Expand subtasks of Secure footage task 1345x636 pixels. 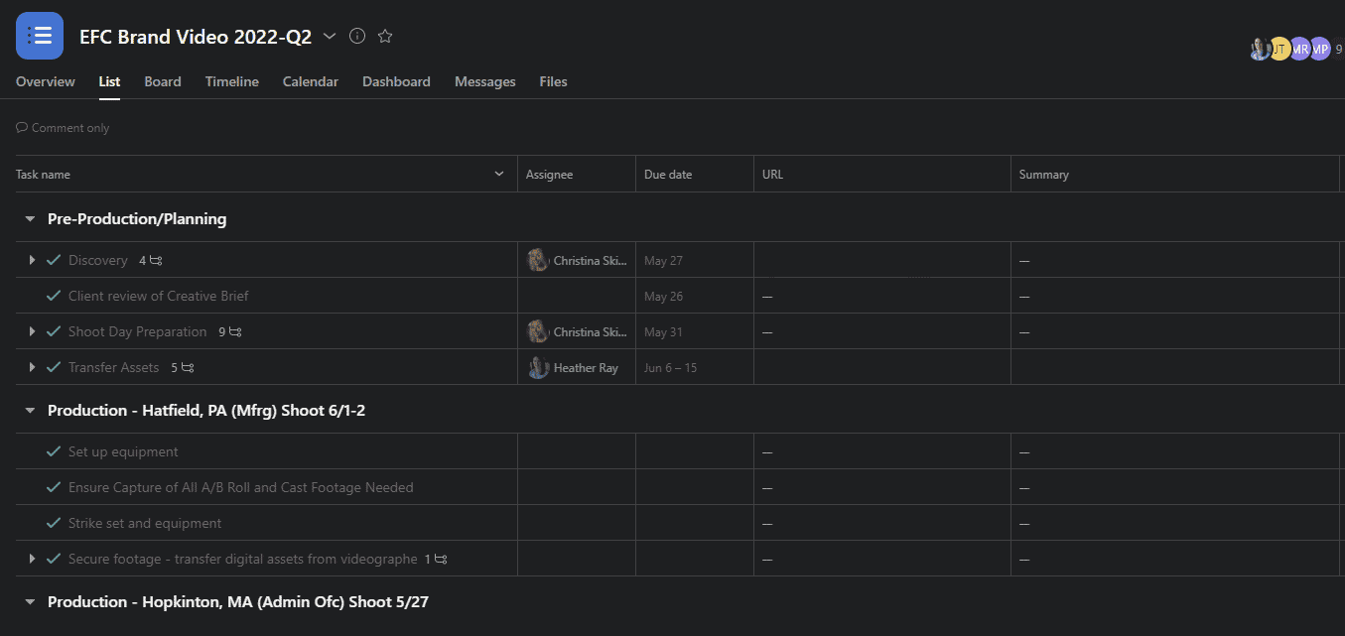[x=32, y=559]
